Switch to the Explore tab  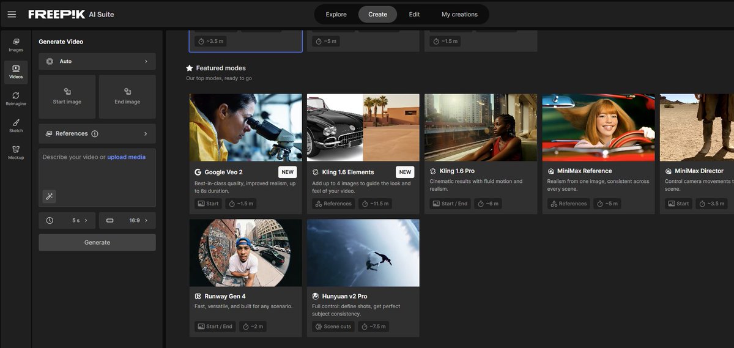336,14
